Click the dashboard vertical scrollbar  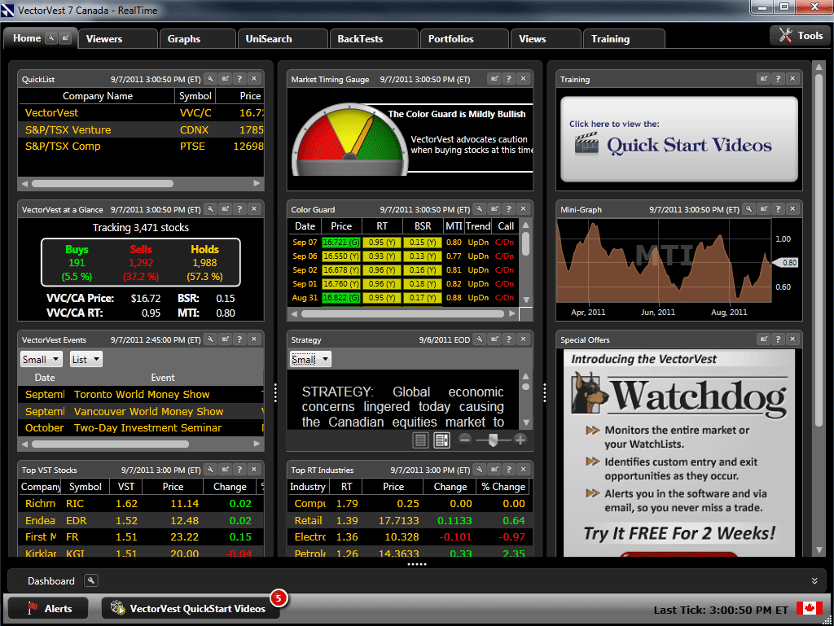(819, 250)
